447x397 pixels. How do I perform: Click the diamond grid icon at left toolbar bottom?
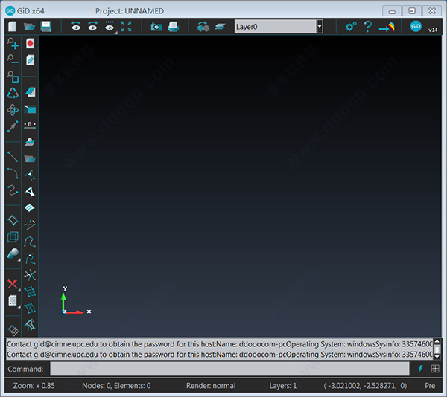(13, 330)
